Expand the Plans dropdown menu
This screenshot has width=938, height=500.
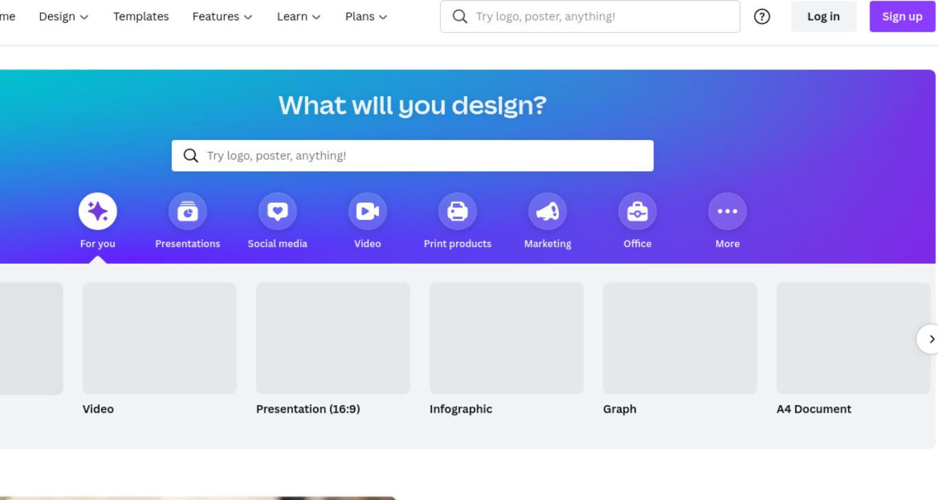pyautogui.click(x=366, y=16)
